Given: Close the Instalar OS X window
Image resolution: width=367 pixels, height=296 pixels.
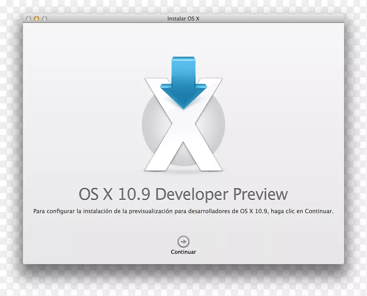Looking at the screenshot, I should [x=28, y=19].
